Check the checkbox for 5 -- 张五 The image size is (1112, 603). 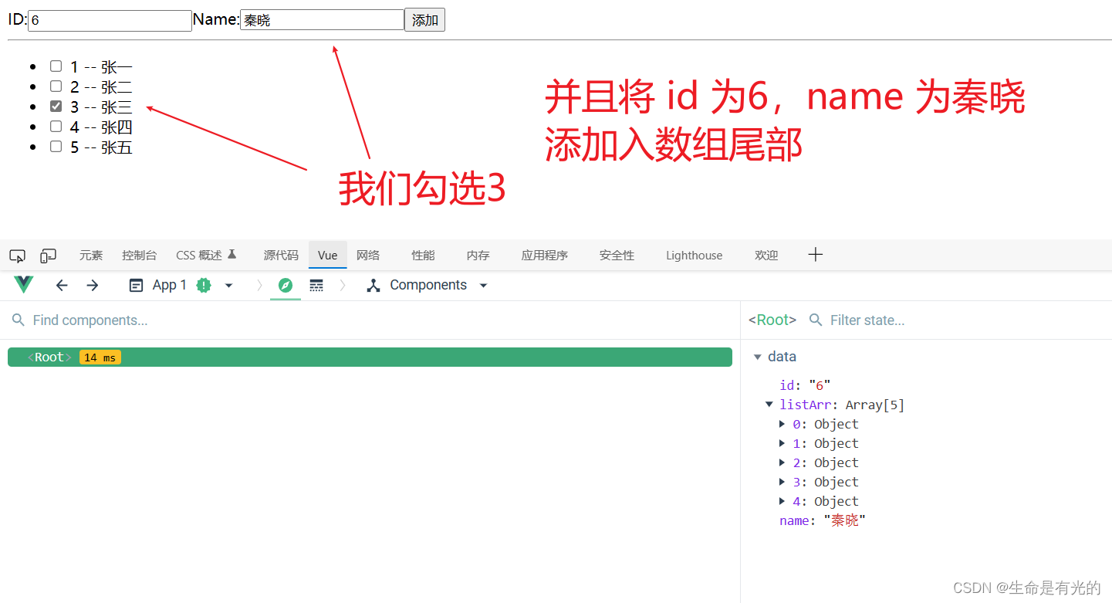(x=56, y=147)
